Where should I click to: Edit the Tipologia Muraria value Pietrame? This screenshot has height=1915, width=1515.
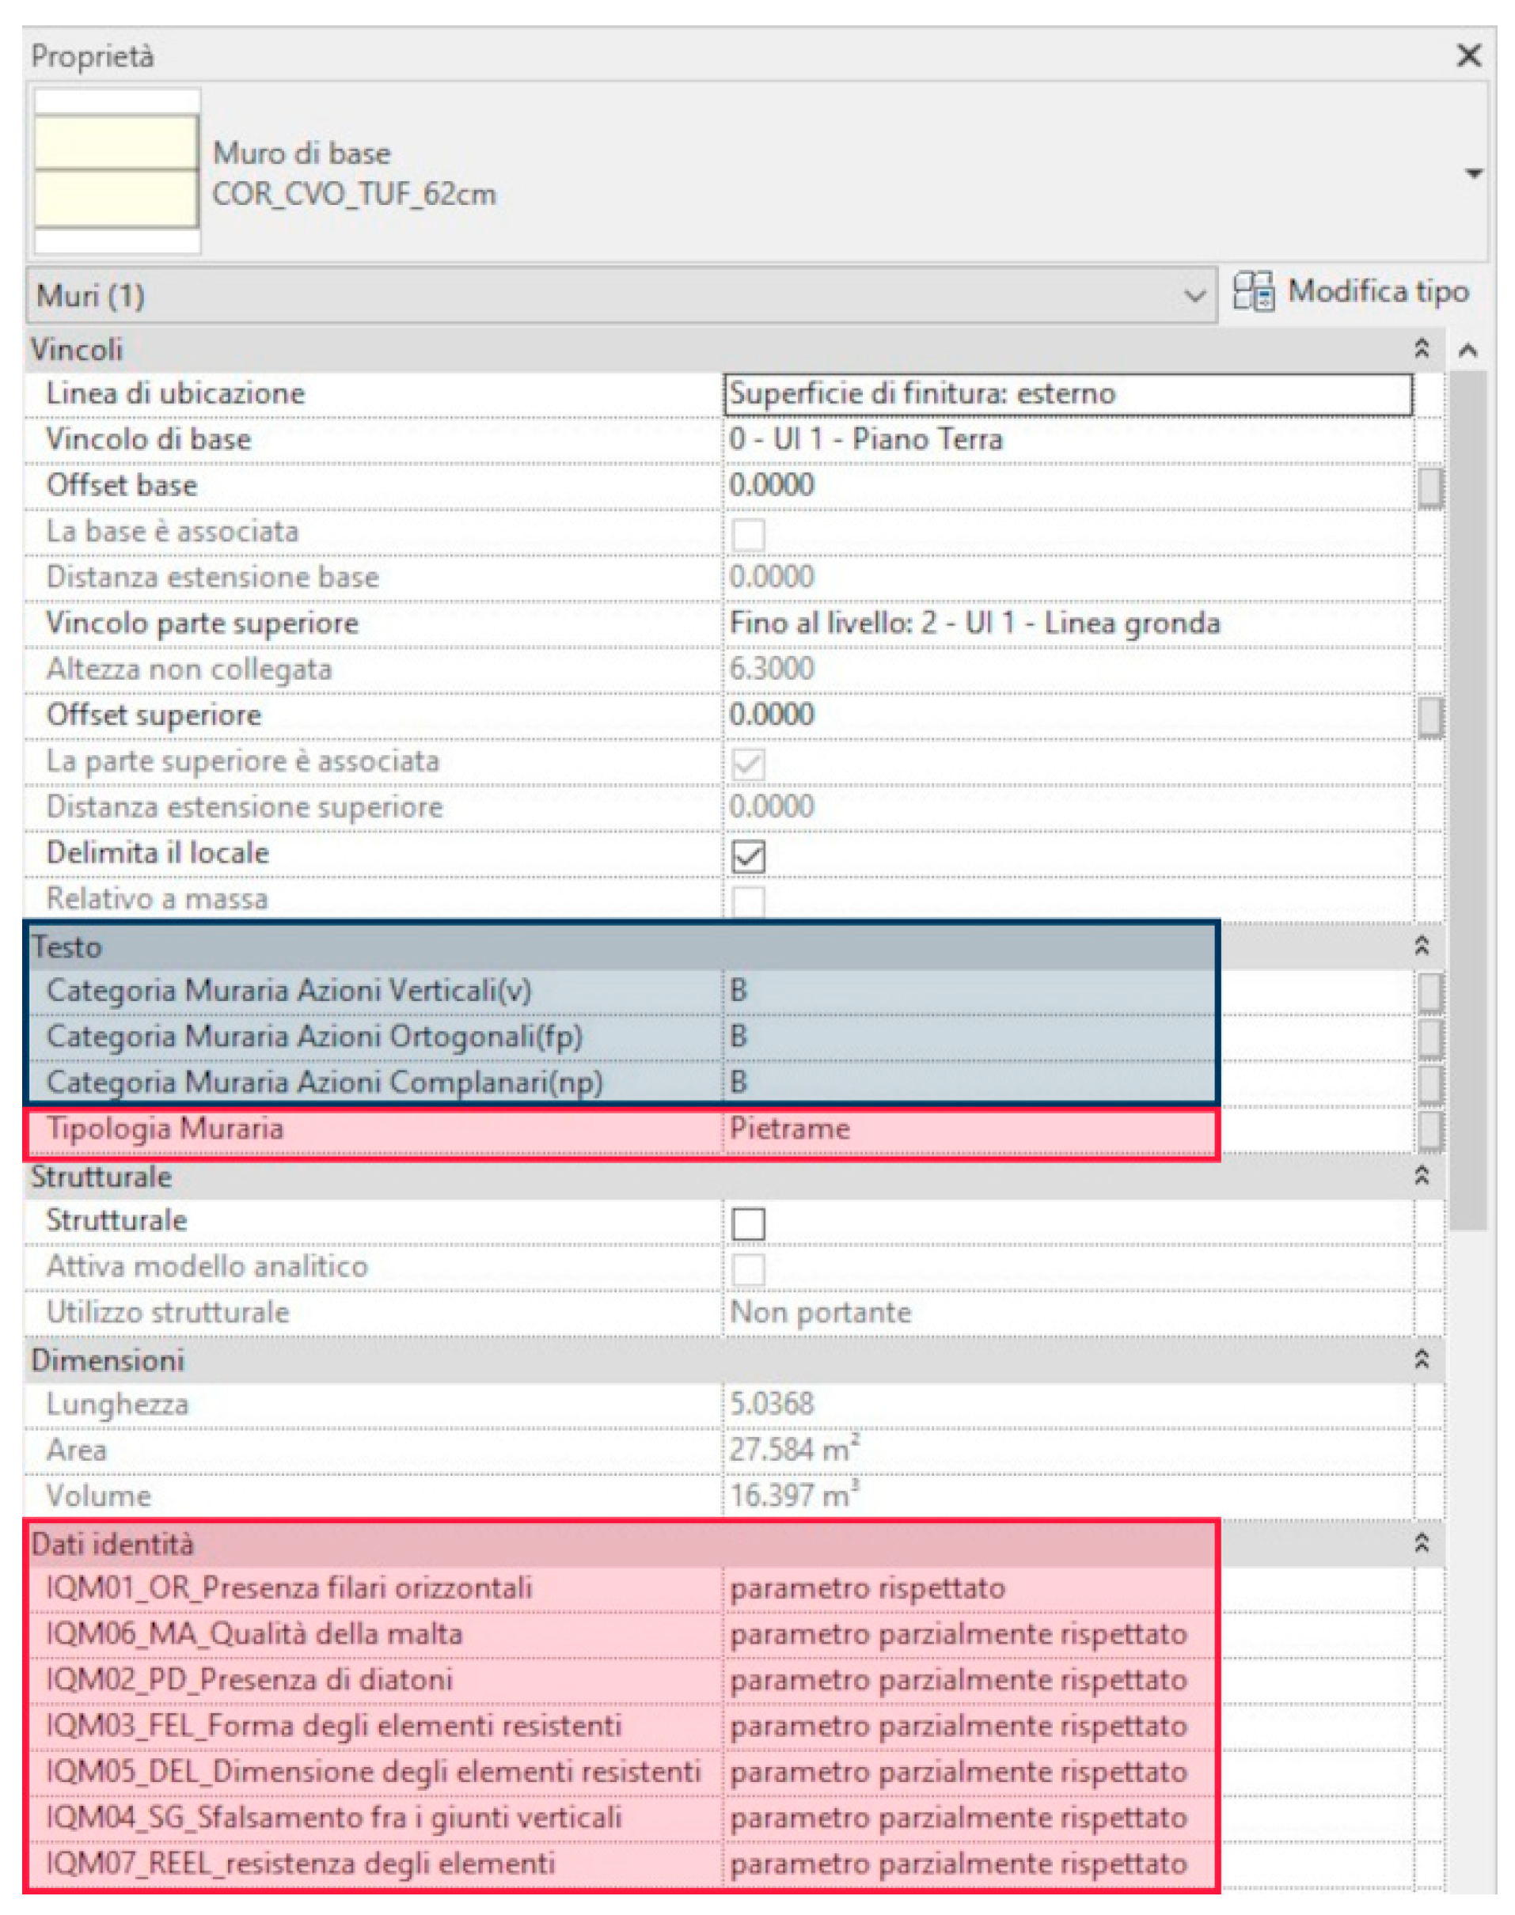(x=1069, y=1128)
